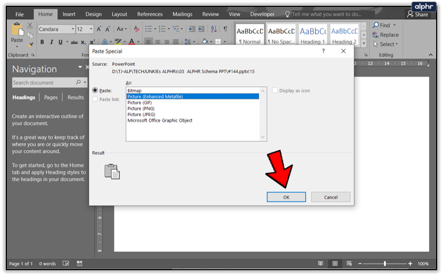Toggle Show/Hide paragraph marks

point(226,29)
